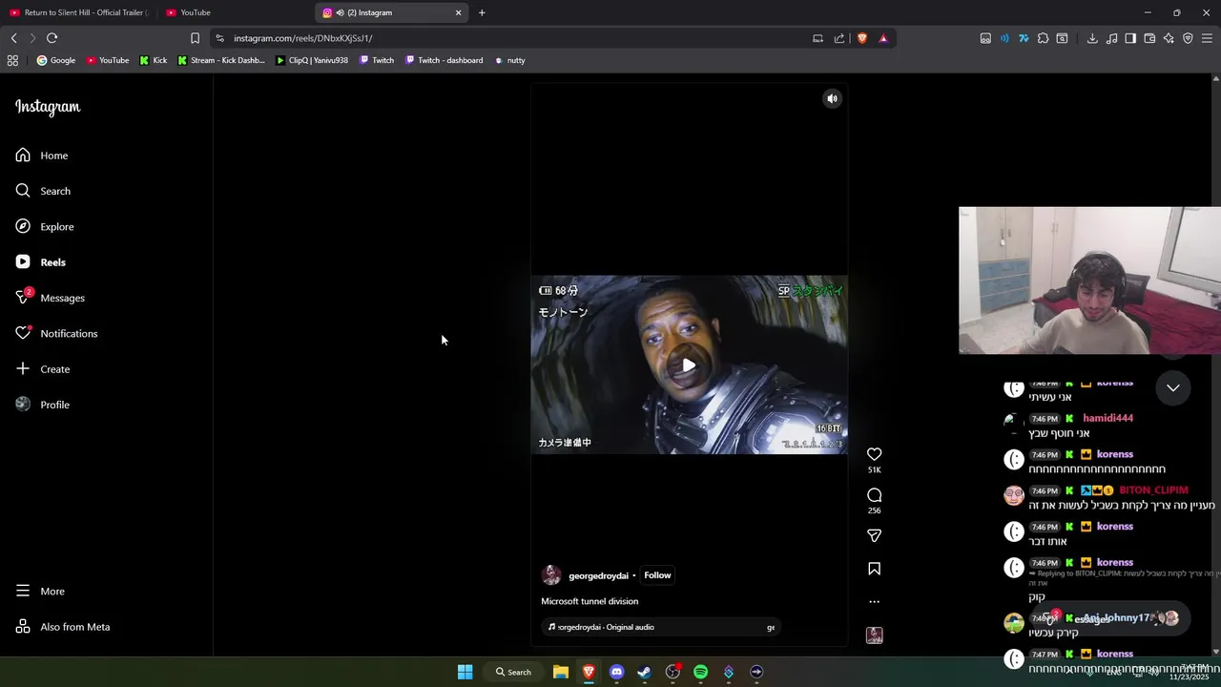Open Spotify from the taskbar
This screenshot has height=687, width=1221.
(x=700, y=672)
